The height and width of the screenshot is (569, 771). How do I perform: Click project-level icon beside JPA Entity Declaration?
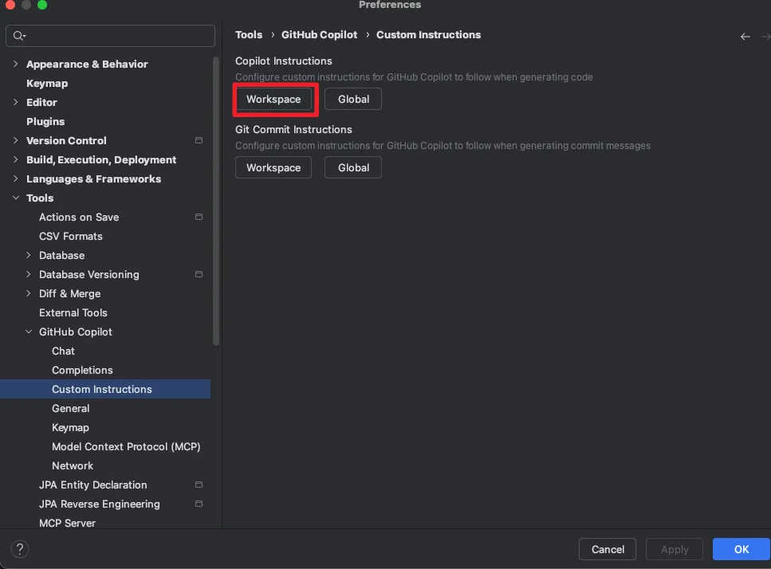coord(199,485)
